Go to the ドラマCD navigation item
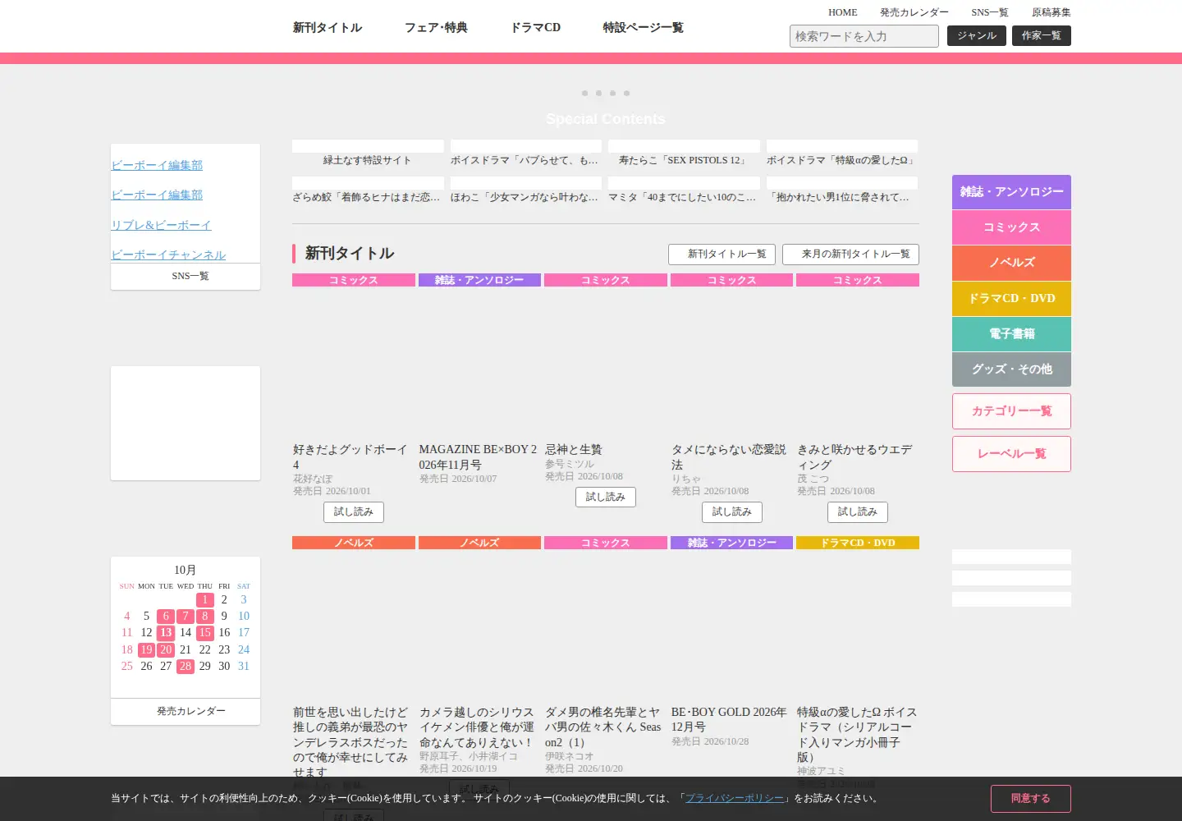 535,28
